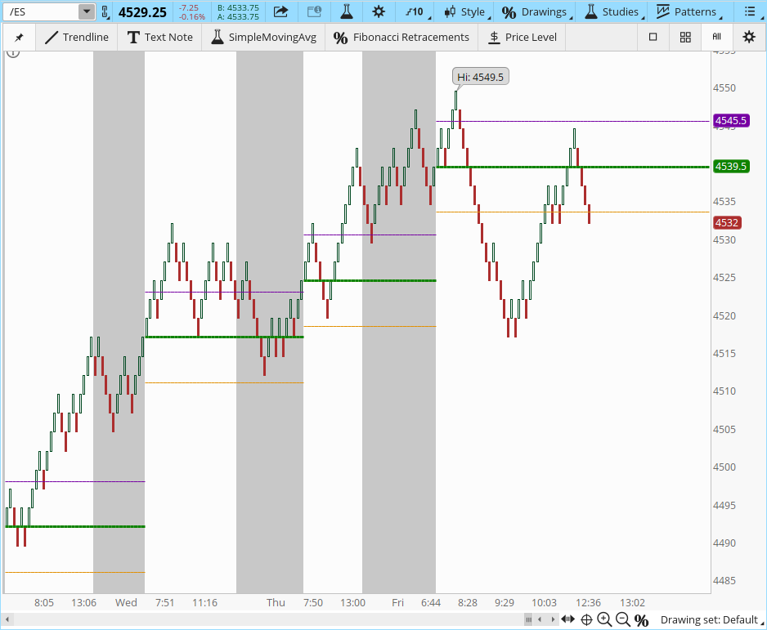Click the scrollbar right step arrow
The width and height of the screenshot is (767, 630).
(x=553, y=619)
